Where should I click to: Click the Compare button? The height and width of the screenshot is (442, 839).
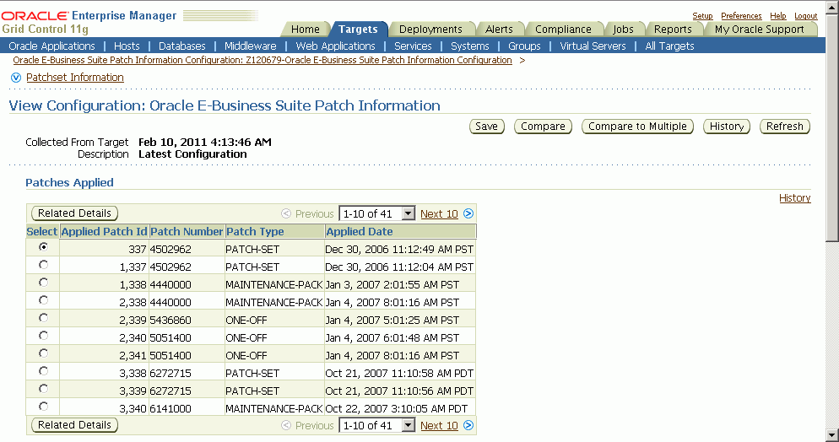[x=543, y=127]
